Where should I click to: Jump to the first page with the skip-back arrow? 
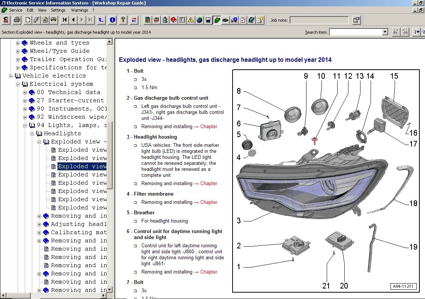[x=65, y=20]
